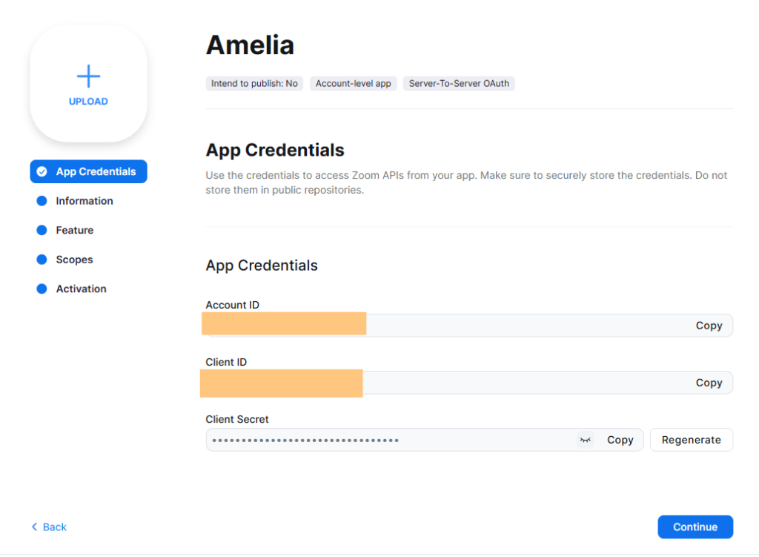Copy the Account ID
759x557 pixels.
(709, 326)
